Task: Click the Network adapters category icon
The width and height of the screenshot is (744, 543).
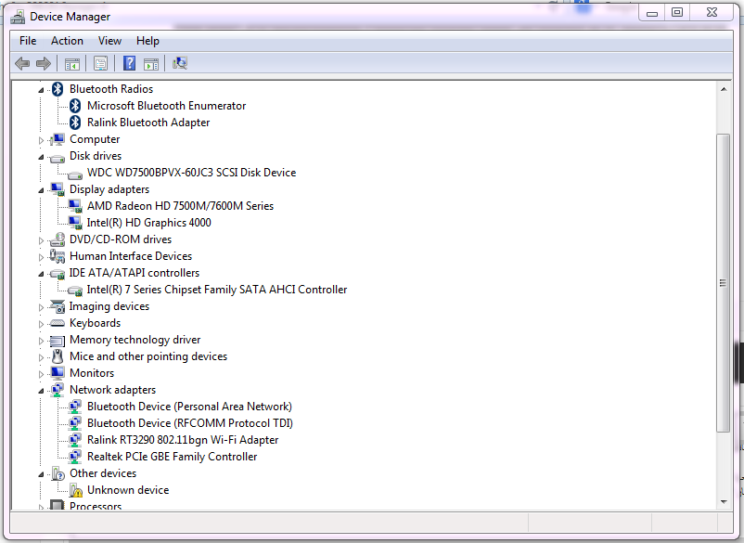Action: (x=58, y=389)
